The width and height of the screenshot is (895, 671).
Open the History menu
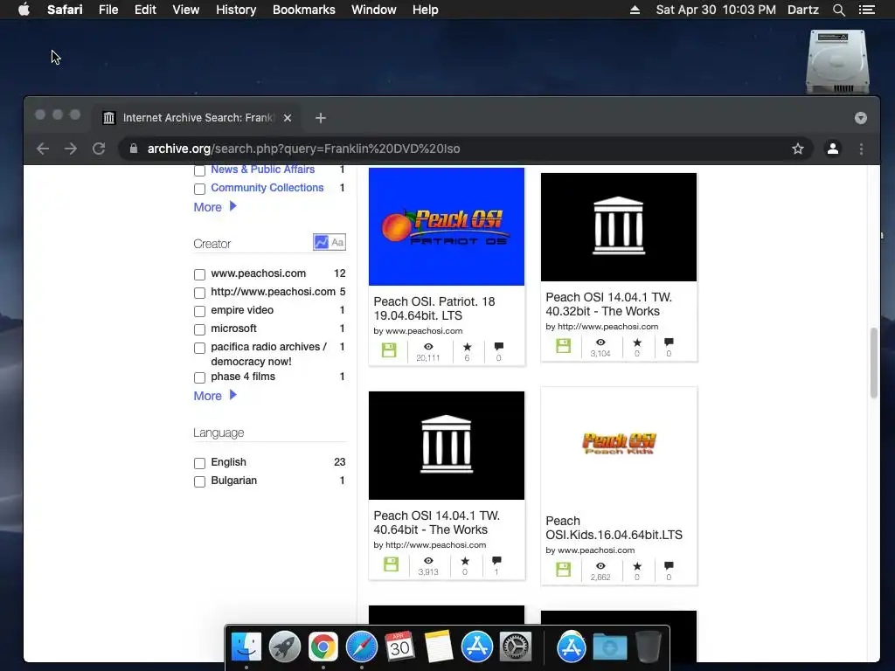[x=236, y=10]
